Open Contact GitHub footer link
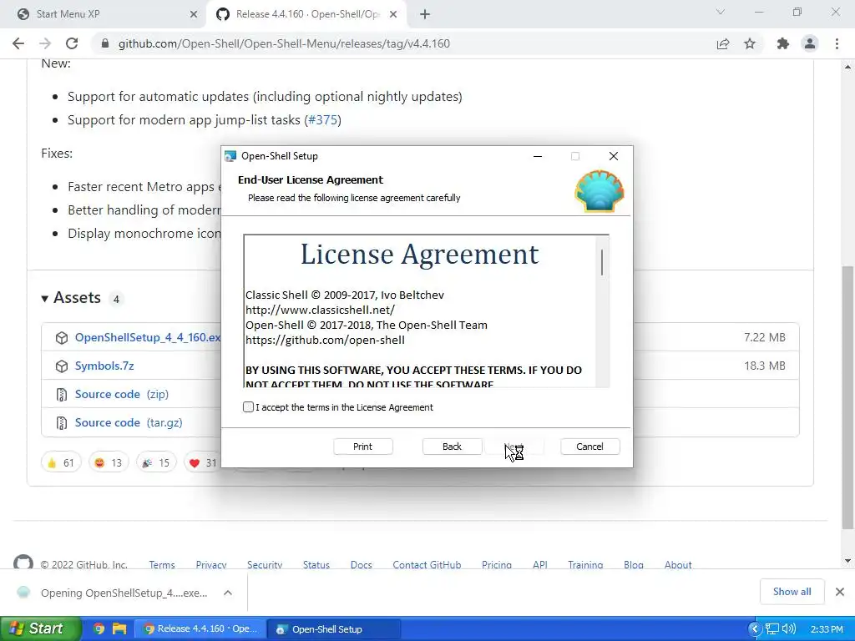The width and height of the screenshot is (855, 641). tap(427, 565)
